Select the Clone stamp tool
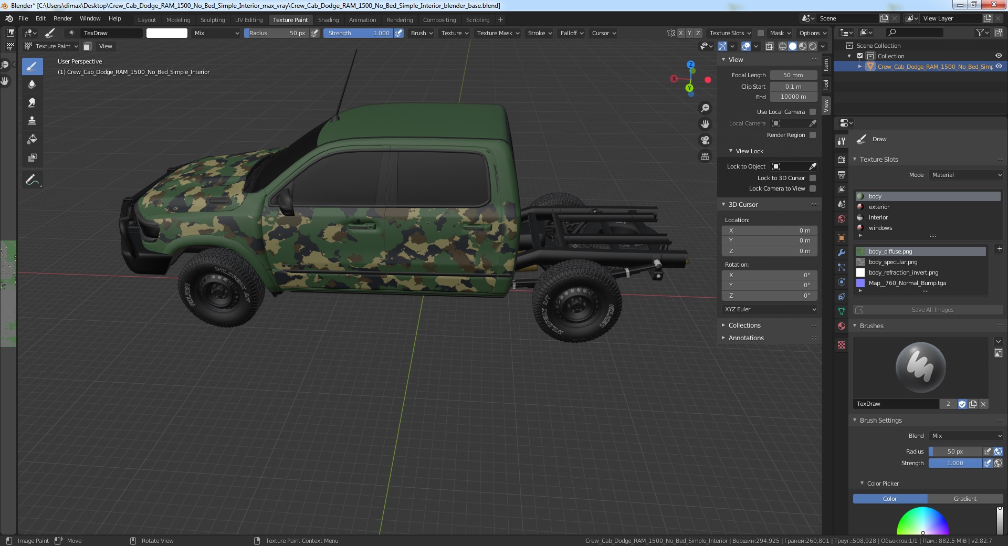This screenshot has height=546, width=1008. (32, 121)
